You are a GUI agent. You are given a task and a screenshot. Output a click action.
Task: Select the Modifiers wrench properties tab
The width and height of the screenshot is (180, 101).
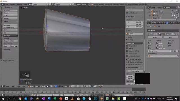(167, 23)
